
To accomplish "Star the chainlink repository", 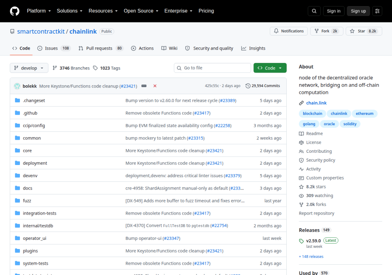I will coord(364,31).
